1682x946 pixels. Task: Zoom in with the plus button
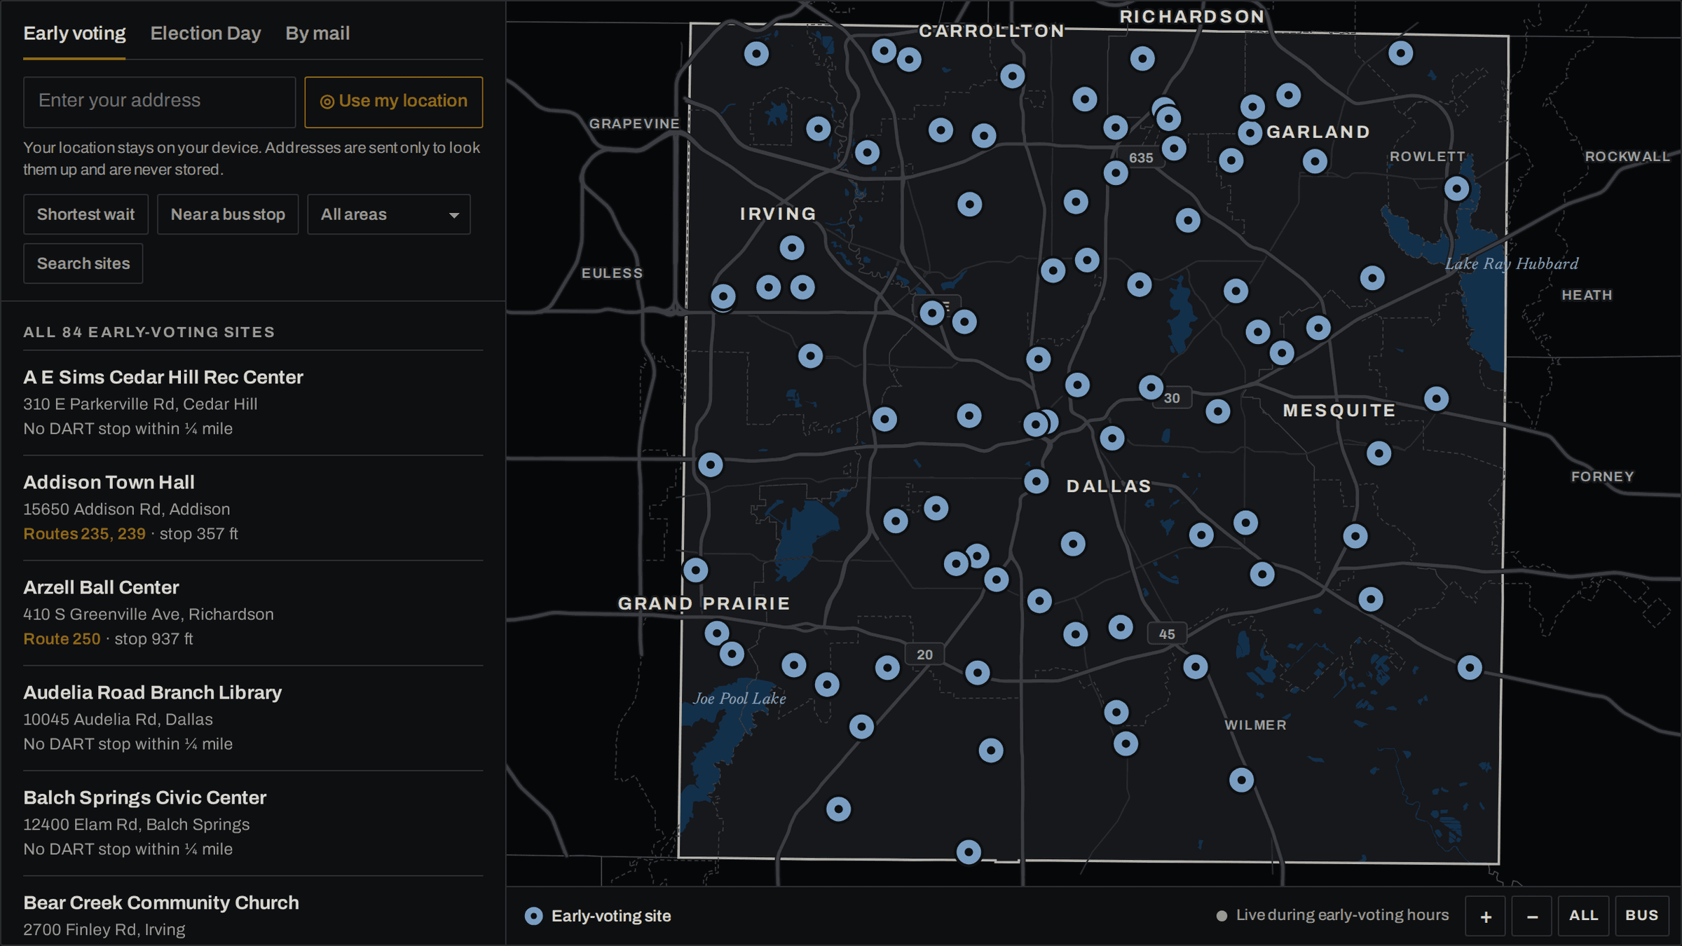(x=1486, y=916)
